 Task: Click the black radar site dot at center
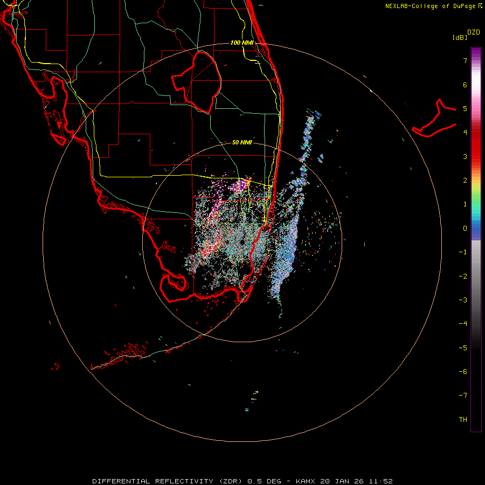click(242, 242)
